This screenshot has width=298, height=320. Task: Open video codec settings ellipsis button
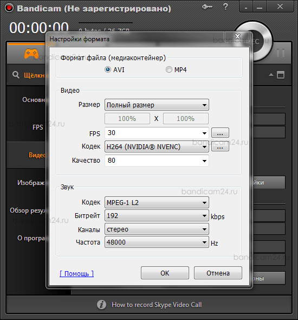[220, 147]
